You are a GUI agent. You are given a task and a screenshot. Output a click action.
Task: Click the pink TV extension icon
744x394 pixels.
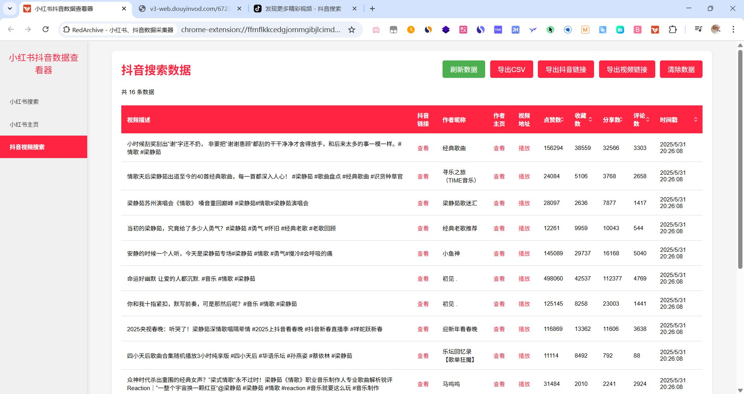click(x=376, y=30)
